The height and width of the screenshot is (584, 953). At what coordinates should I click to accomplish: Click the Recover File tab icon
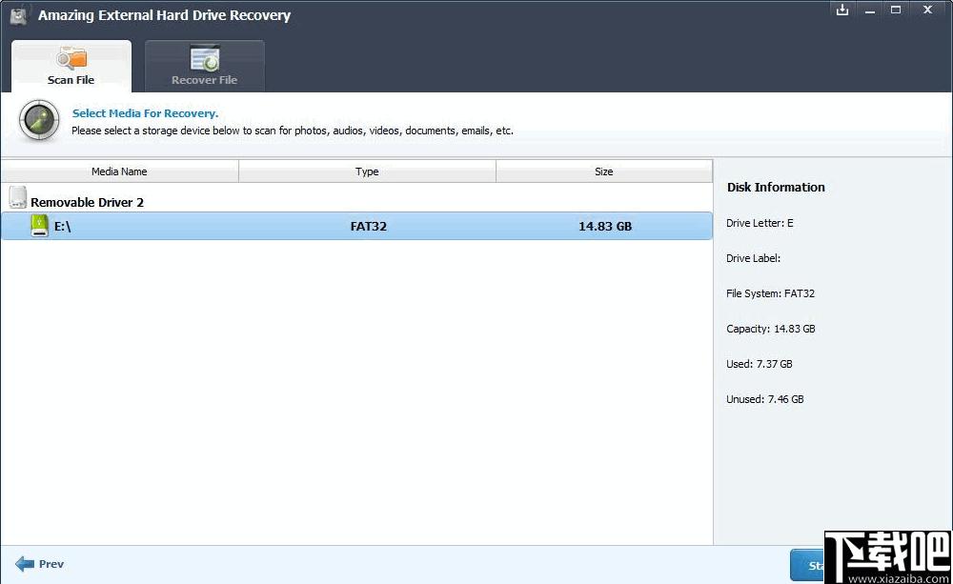(x=204, y=58)
